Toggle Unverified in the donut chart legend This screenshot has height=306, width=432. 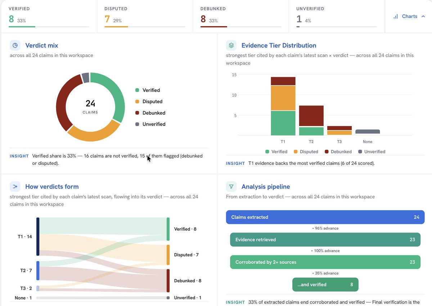(150, 124)
